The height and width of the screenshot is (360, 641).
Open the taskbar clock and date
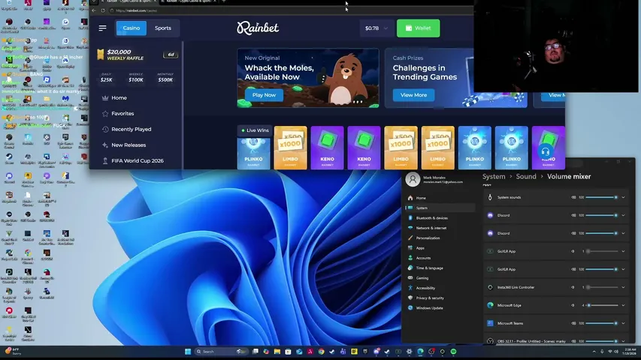coord(630,352)
